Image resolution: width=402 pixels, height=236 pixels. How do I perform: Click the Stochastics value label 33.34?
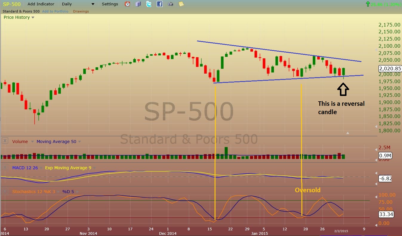(x=386, y=214)
